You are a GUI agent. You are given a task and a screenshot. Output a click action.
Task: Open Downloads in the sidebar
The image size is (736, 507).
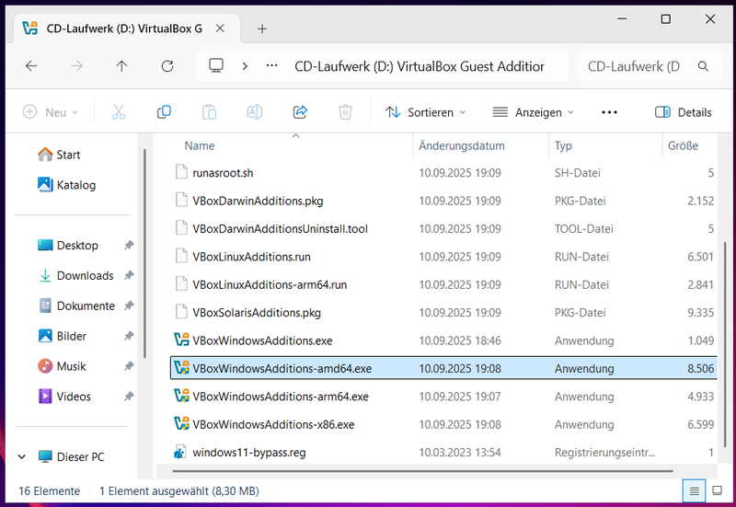tap(85, 275)
